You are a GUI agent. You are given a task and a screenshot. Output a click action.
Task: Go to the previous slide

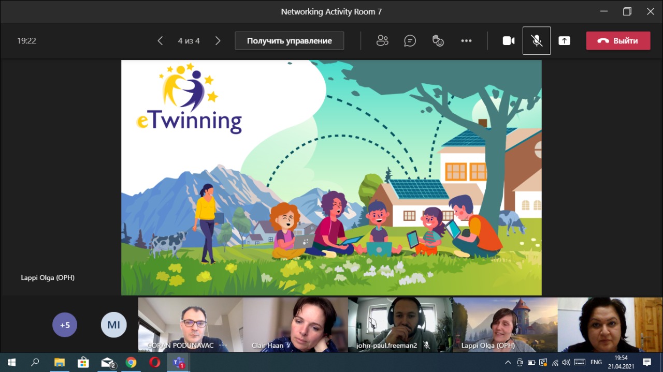click(161, 41)
